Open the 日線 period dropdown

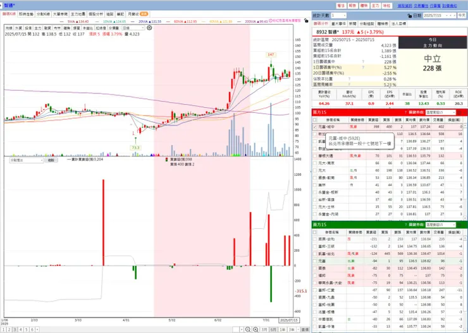pos(133,28)
